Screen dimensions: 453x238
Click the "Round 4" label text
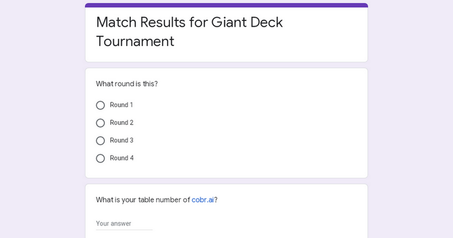[x=122, y=158]
